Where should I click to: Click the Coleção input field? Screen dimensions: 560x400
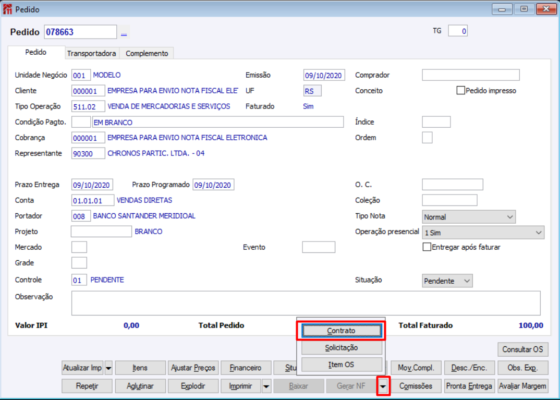point(449,200)
